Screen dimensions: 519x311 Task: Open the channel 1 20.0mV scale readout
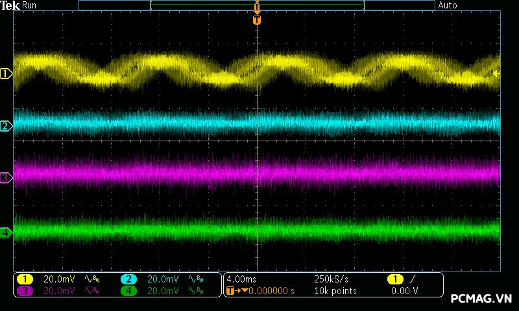59,279
